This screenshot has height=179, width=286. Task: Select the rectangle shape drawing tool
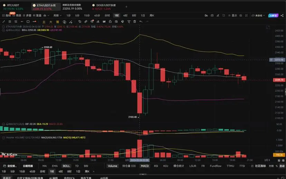coord(28,21)
